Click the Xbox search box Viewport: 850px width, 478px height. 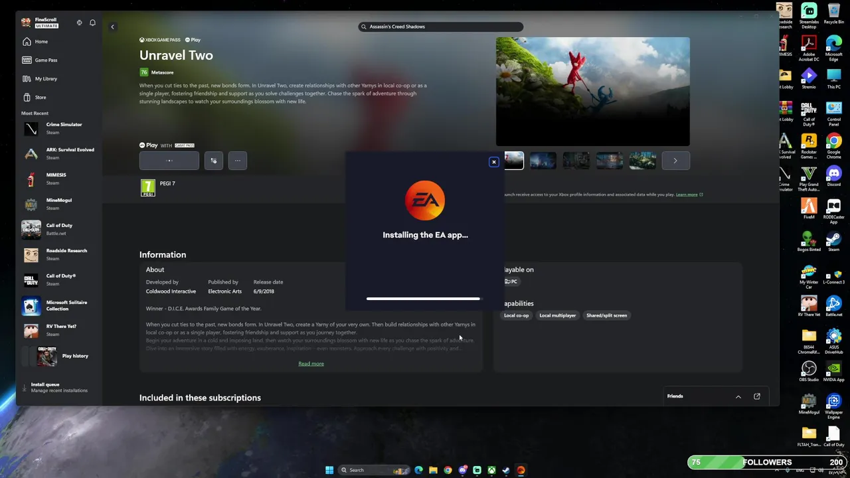point(440,27)
